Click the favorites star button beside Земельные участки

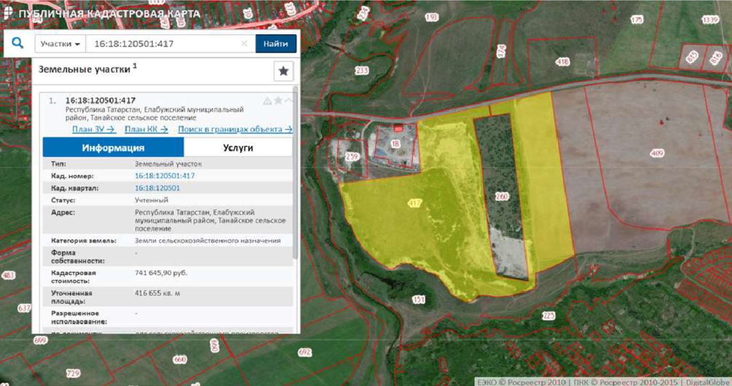pos(283,71)
